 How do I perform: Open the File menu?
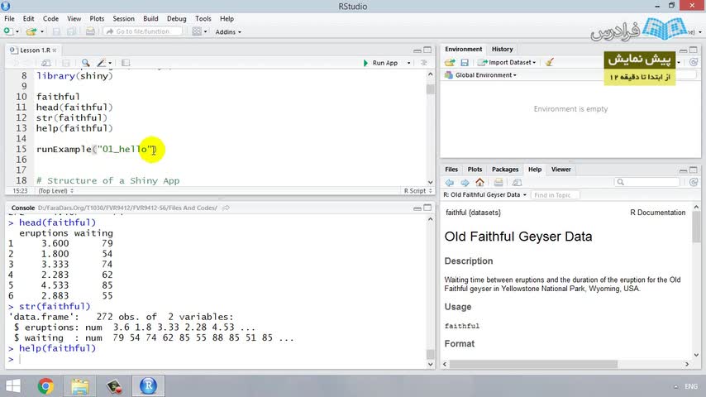9,18
